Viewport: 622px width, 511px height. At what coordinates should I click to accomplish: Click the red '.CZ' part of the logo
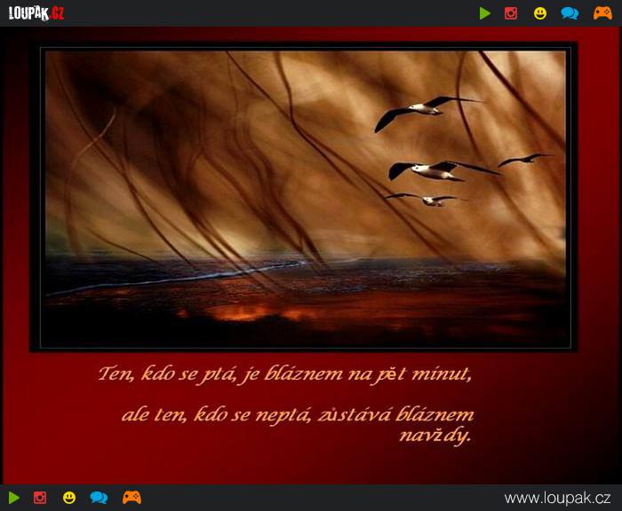[x=57, y=14]
